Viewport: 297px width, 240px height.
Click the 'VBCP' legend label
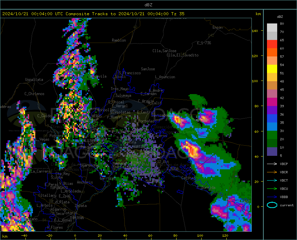(x=284, y=164)
